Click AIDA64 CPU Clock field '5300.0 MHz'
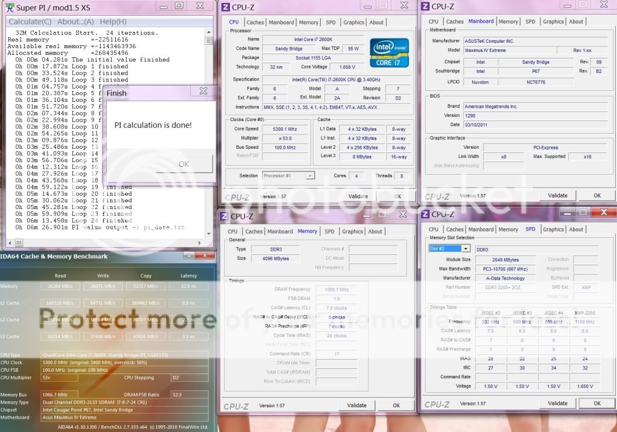 click(x=124, y=363)
